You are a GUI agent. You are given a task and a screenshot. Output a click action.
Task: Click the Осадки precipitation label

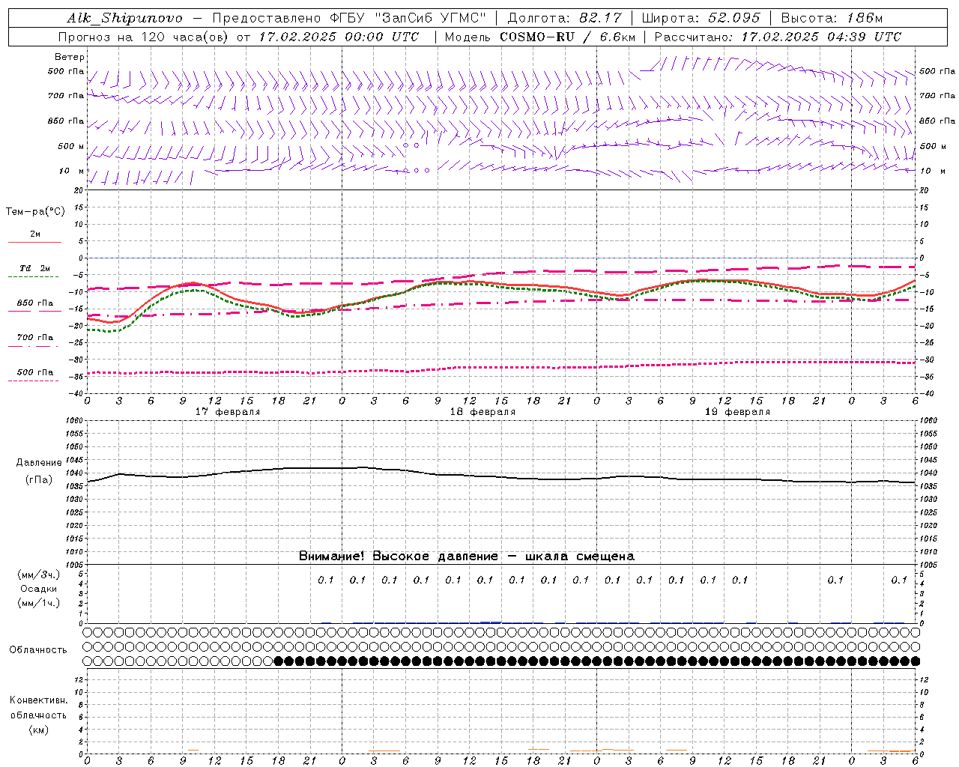click(39, 589)
